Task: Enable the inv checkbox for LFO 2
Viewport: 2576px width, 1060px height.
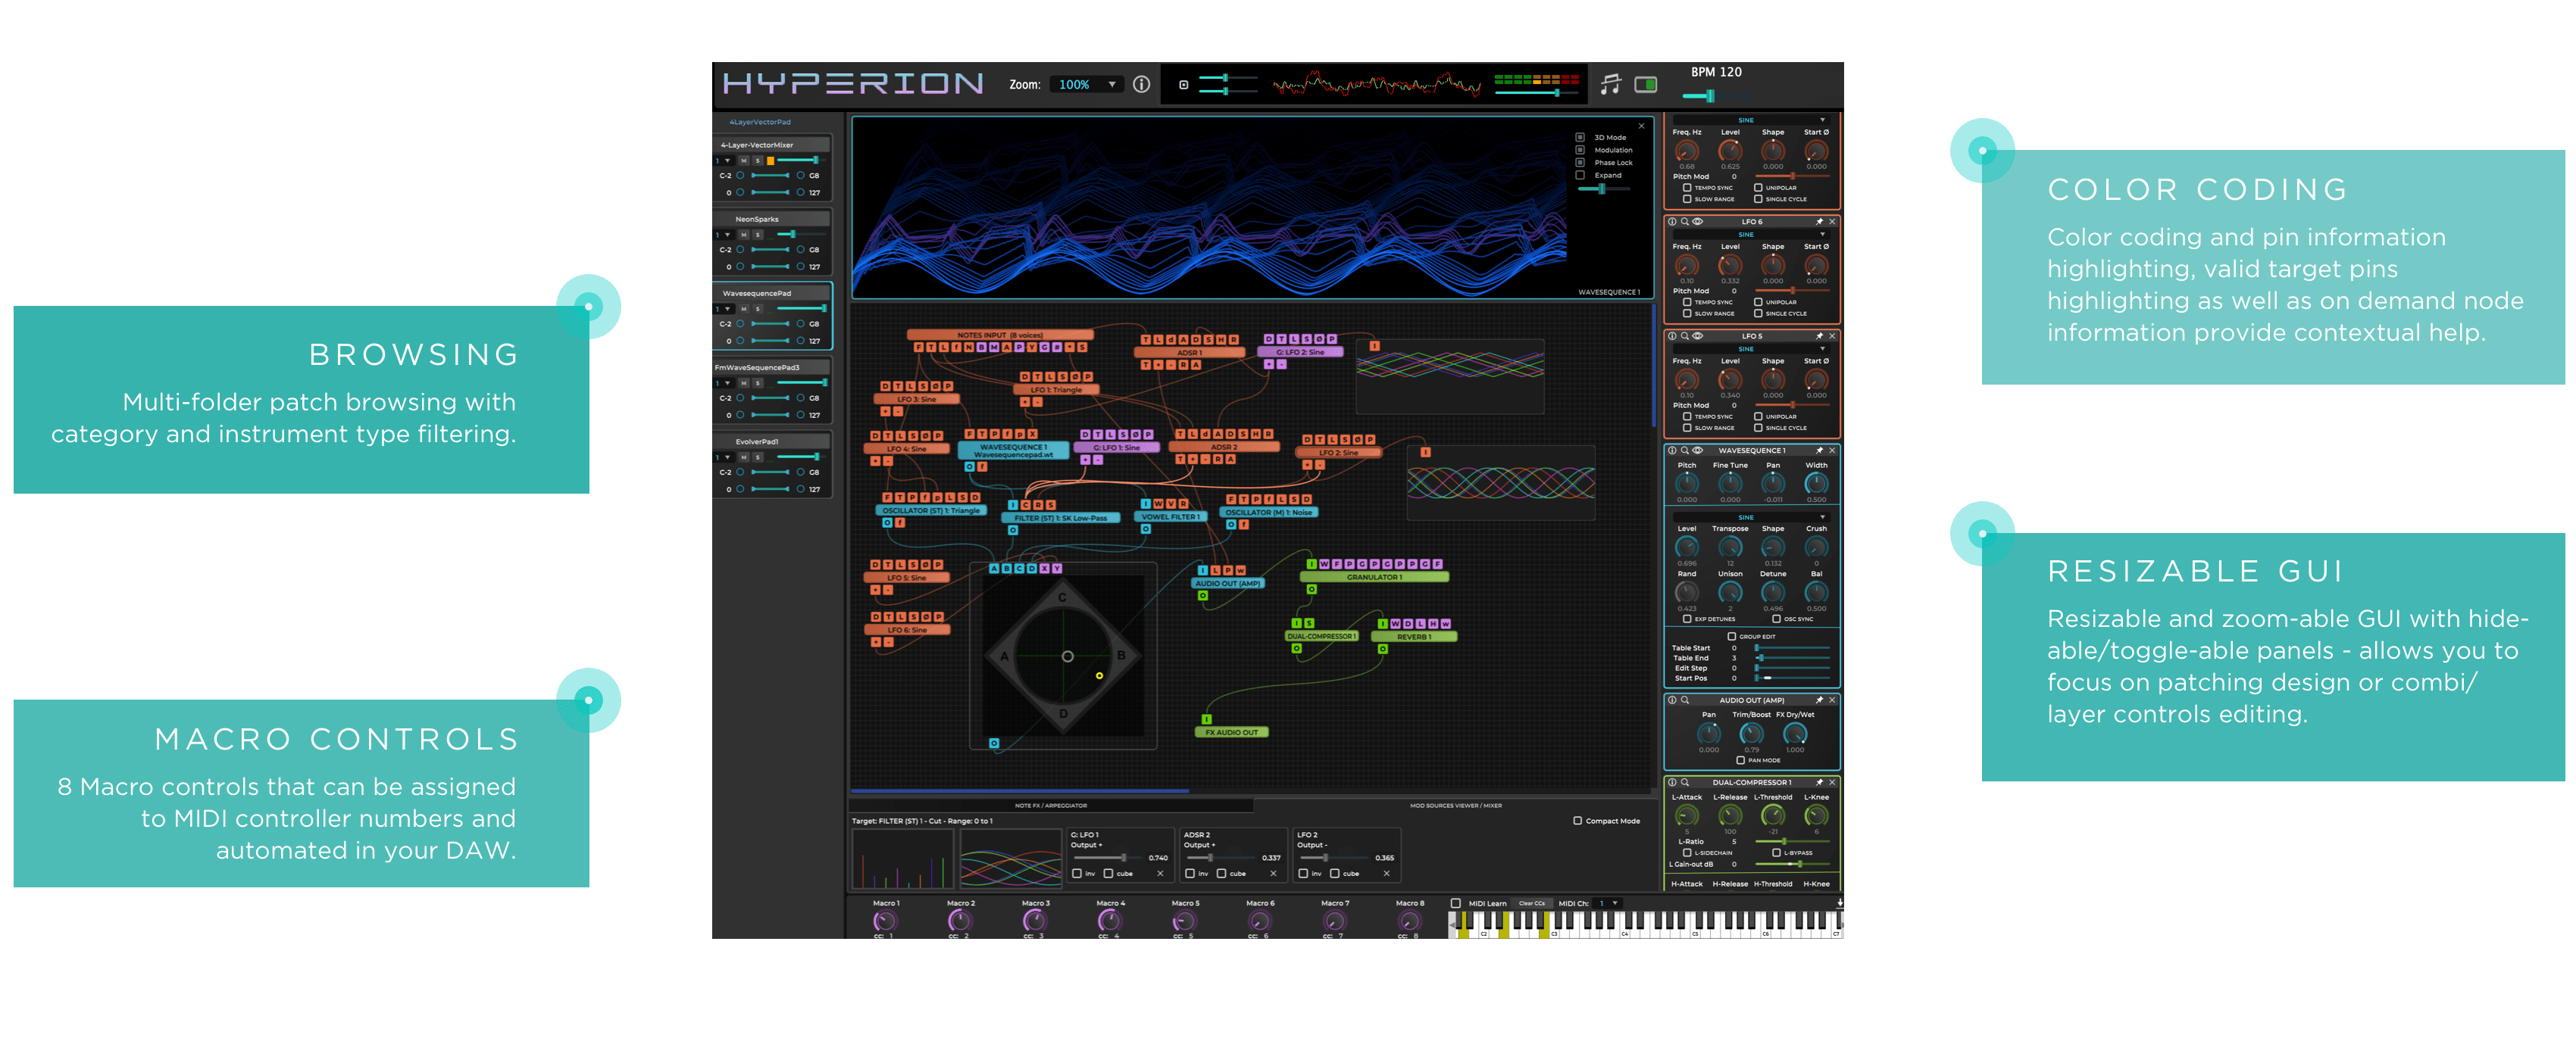Action: [x=1303, y=874]
